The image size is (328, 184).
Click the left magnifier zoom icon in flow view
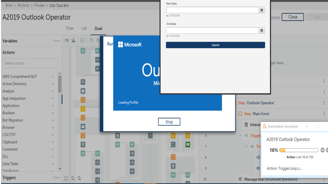pyautogui.click(x=73, y=178)
